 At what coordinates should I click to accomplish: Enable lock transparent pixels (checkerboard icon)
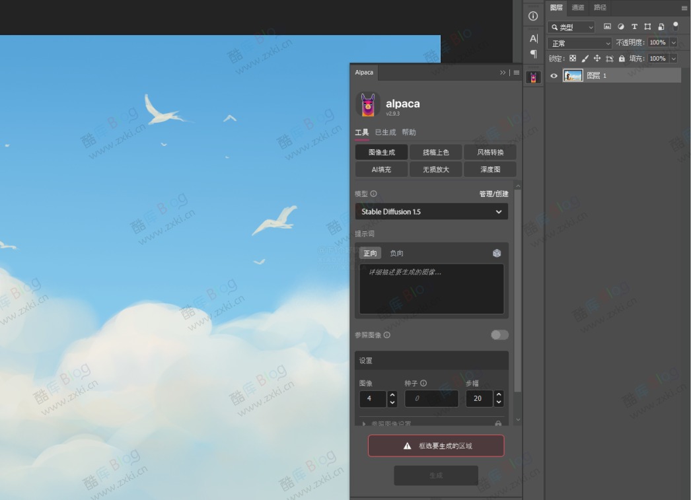(573, 59)
